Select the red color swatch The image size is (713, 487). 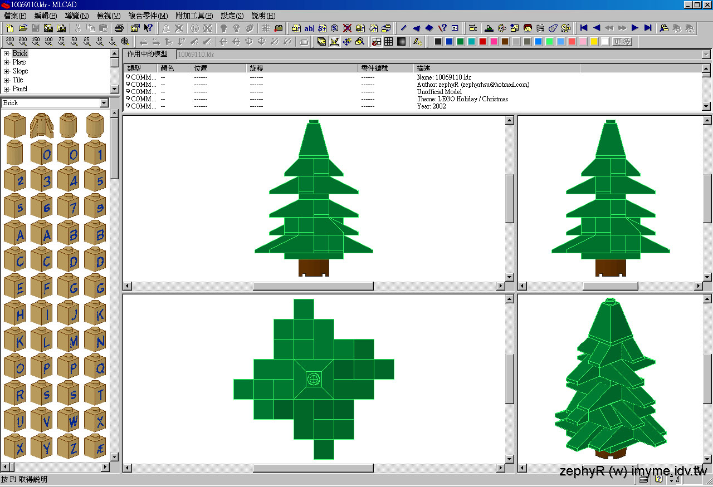(482, 41)
